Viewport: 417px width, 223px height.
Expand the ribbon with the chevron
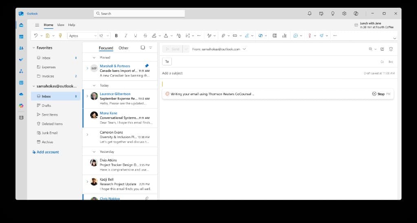[395, 39]
